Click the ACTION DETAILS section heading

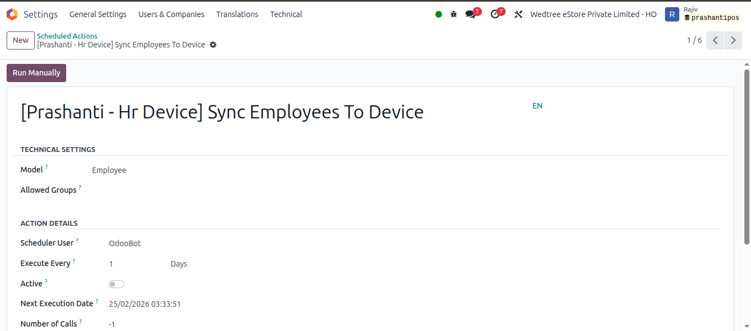[49, 223]
